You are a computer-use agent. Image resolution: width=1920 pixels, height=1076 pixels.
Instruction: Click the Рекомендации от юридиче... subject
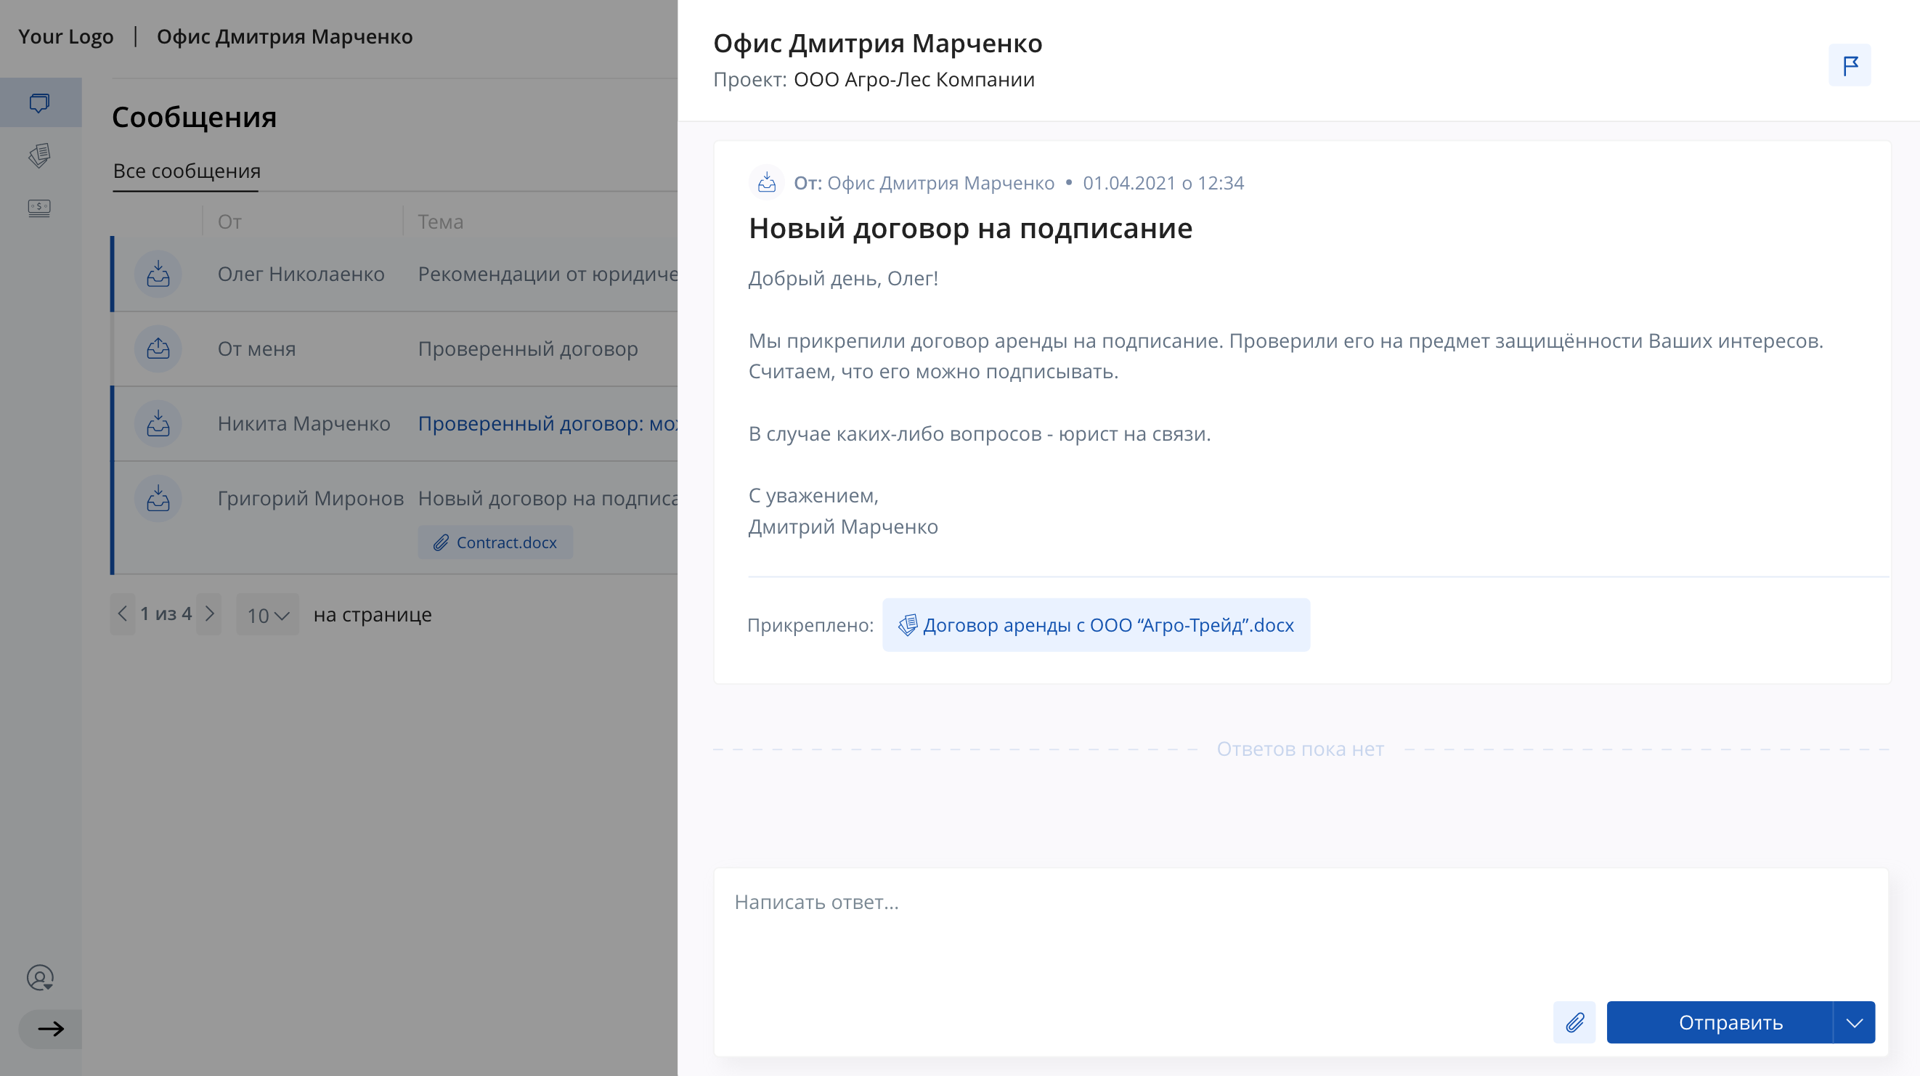pos(548,274)
